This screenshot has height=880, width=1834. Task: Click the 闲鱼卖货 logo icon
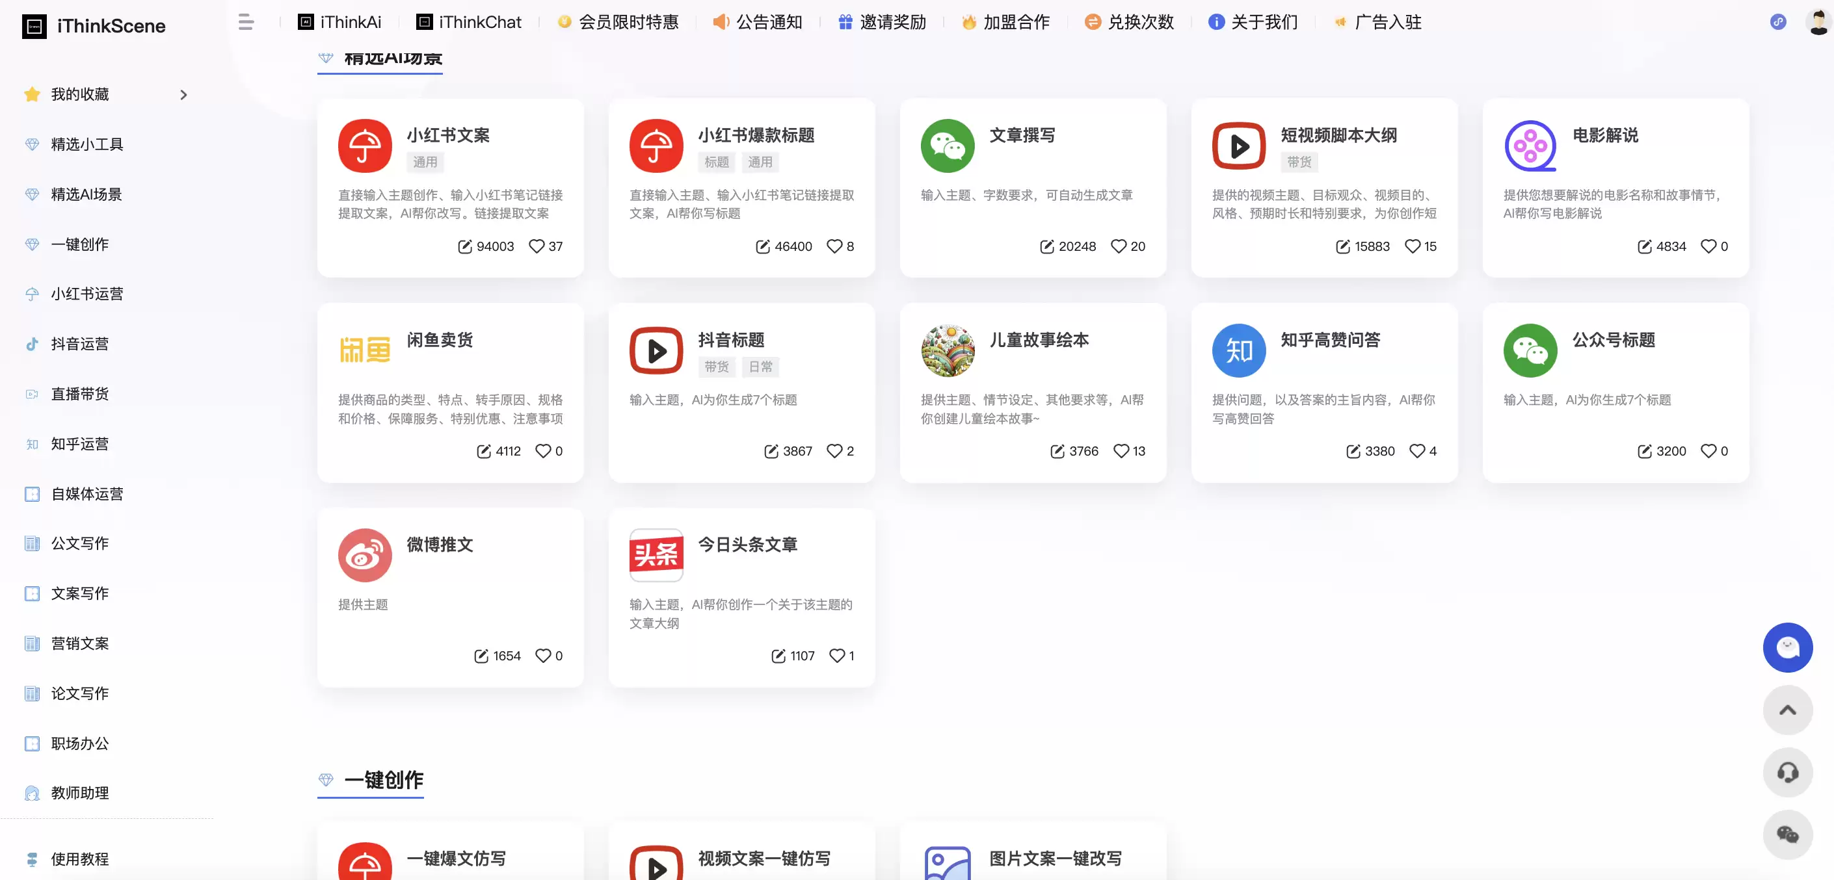click(x=364, y=350)
